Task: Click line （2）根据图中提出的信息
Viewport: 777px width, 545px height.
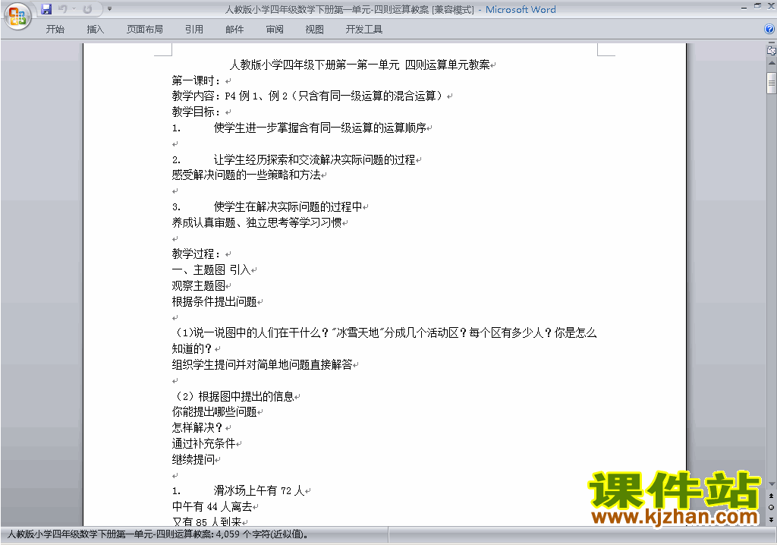Action: (x=235, y=396)
